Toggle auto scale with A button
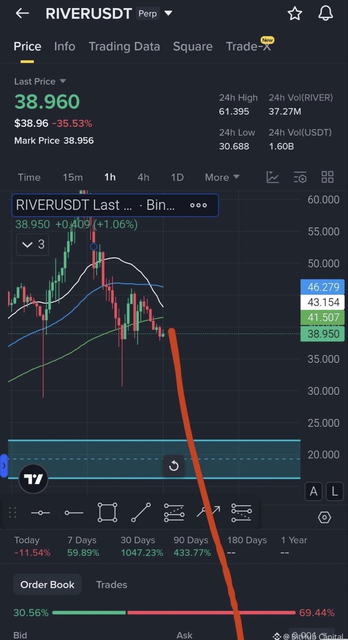 click(314, 492)
